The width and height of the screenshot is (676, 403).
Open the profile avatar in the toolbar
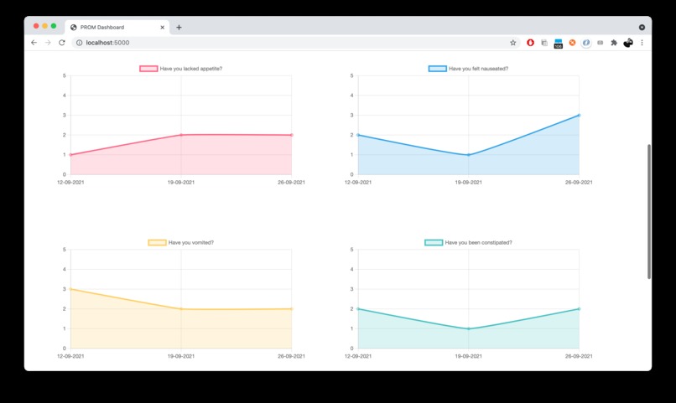click(628, 43)
